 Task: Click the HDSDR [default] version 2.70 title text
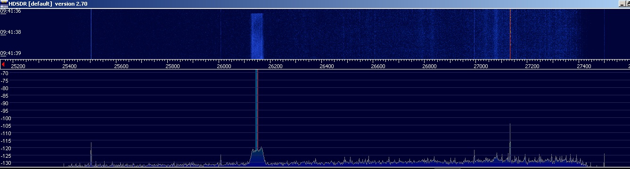[48, 3]
